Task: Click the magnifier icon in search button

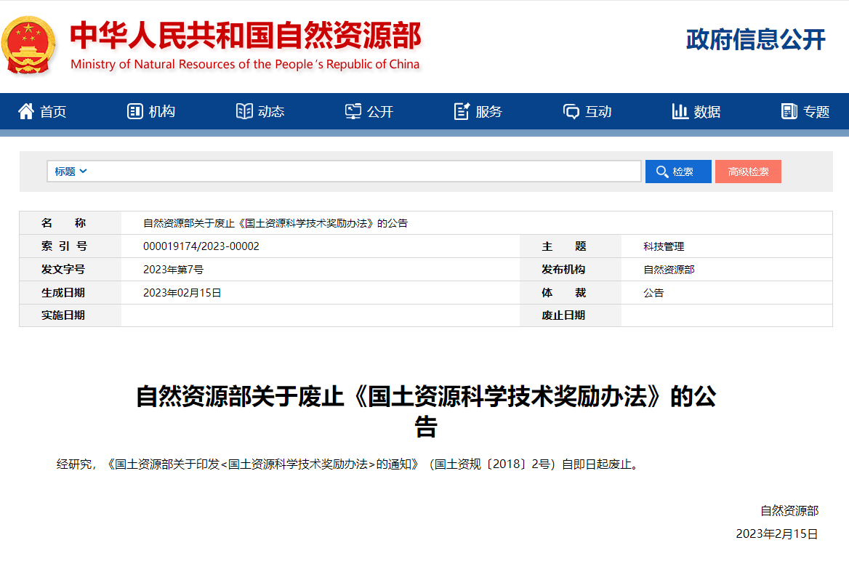Action: (661, 172)
